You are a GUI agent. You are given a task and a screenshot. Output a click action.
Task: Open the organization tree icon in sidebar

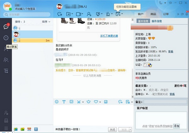pyautogui.click(x=6, y=71)
